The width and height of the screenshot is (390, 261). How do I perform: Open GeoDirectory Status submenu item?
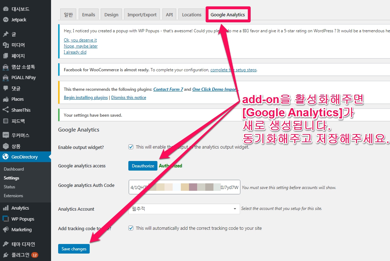[x=10, y=187]
